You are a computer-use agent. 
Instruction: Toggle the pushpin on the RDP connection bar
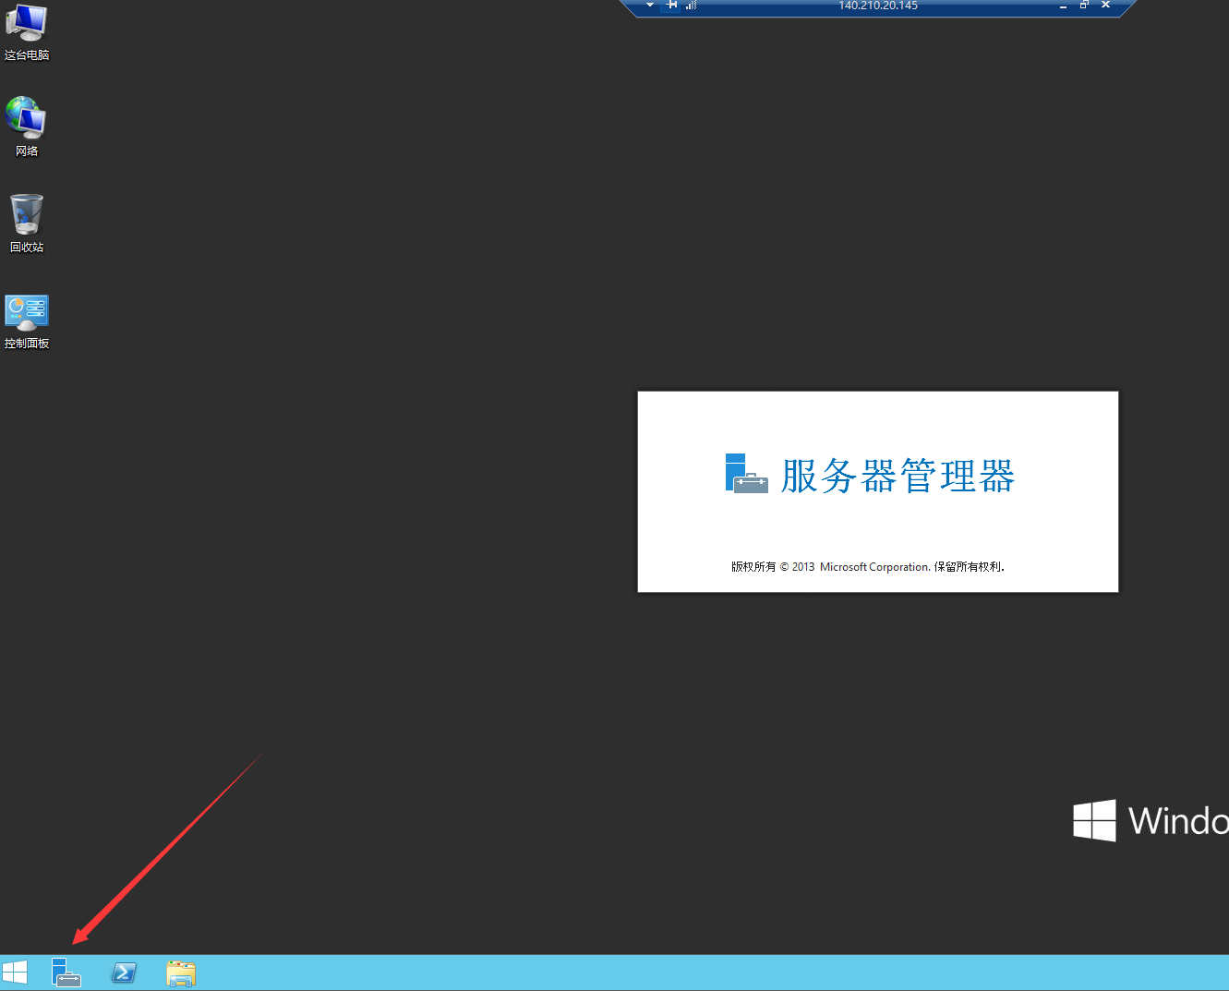[x=671, y=6]
